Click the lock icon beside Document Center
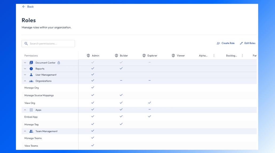This screenshot has height=153, width=275. (59, 63)
